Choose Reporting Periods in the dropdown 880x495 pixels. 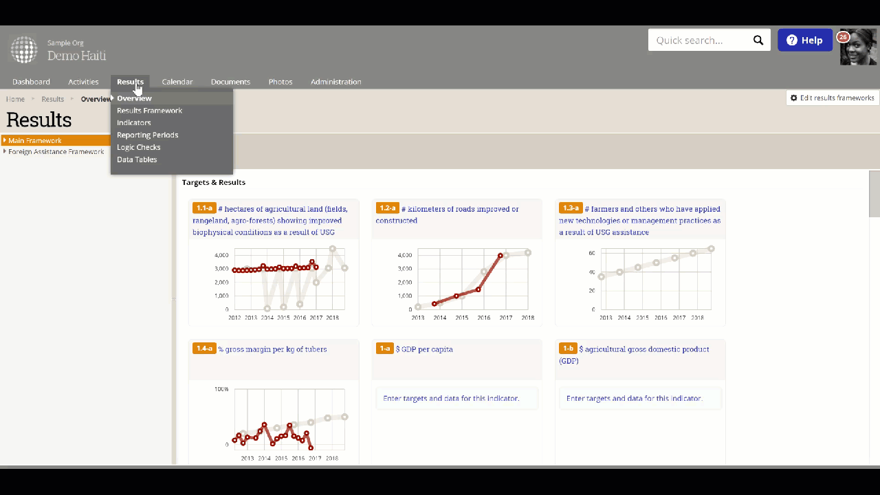(x=147, y=135)
